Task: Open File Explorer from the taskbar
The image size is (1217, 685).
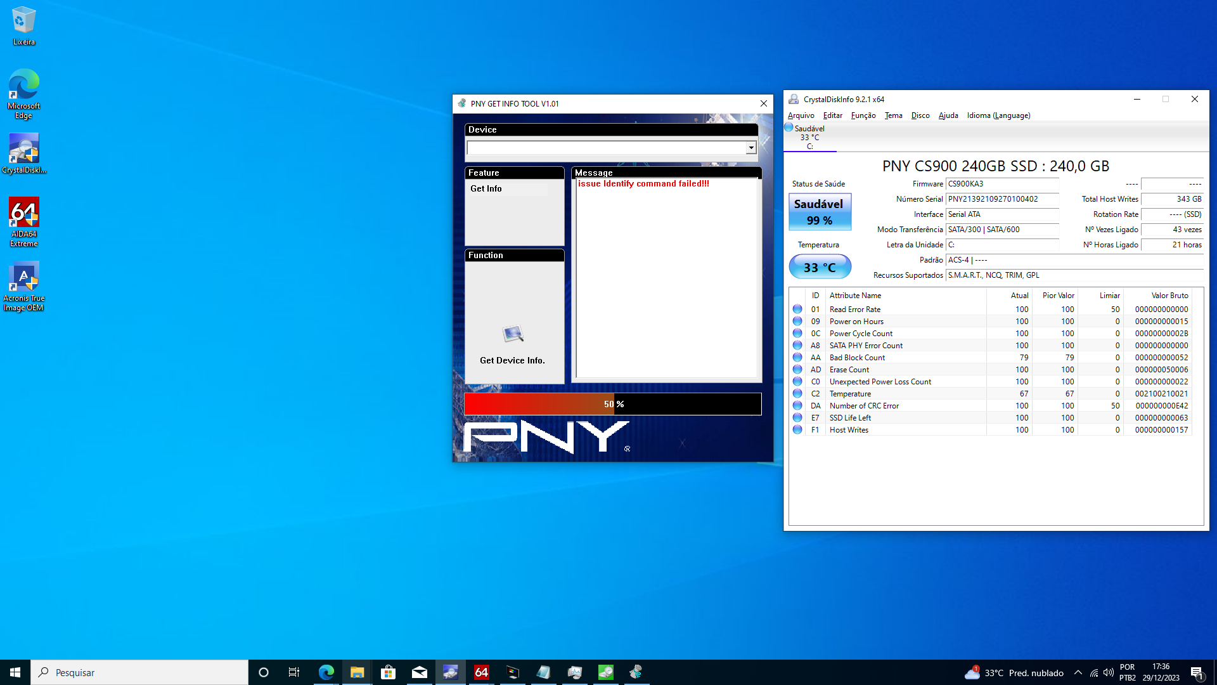Action: click(x=357, y=672)
